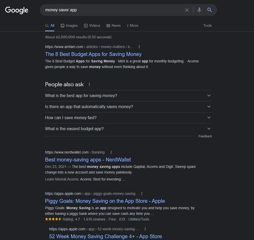Switch to the News tab
This screenshot has height=240, width=254.
tap(114, 26)
